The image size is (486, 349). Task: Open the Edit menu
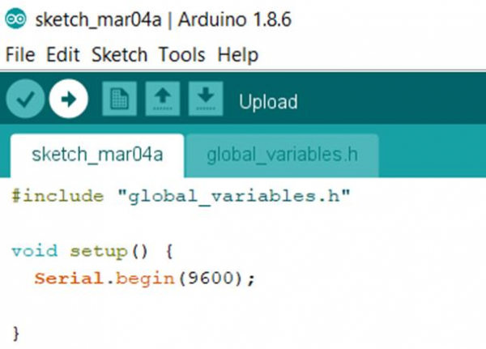(63, 55)
